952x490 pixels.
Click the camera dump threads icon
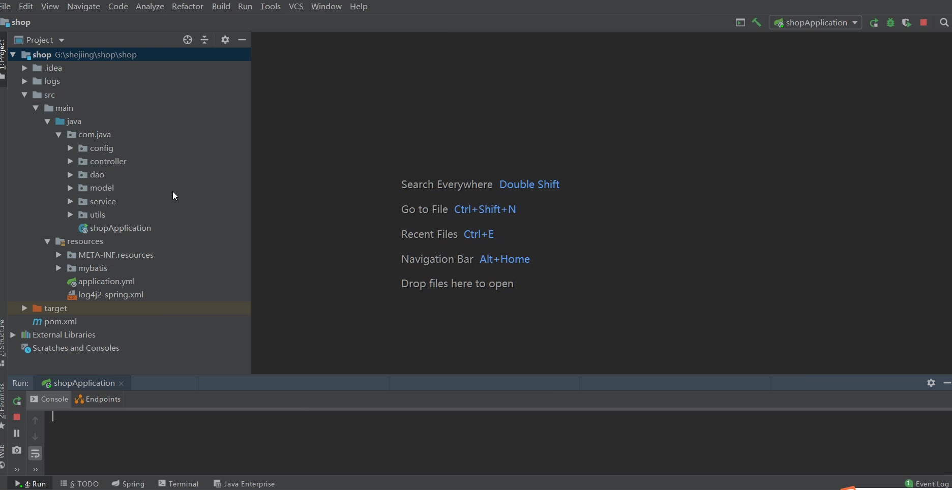[x=17, y=450]
